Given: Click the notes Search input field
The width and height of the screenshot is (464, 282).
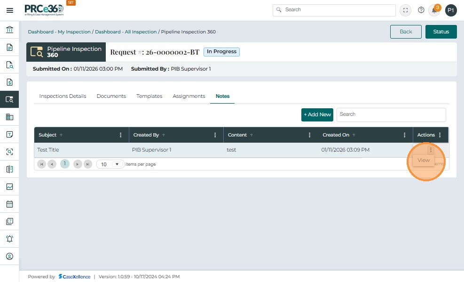Looking at the screenshot, I should (391, 115).
